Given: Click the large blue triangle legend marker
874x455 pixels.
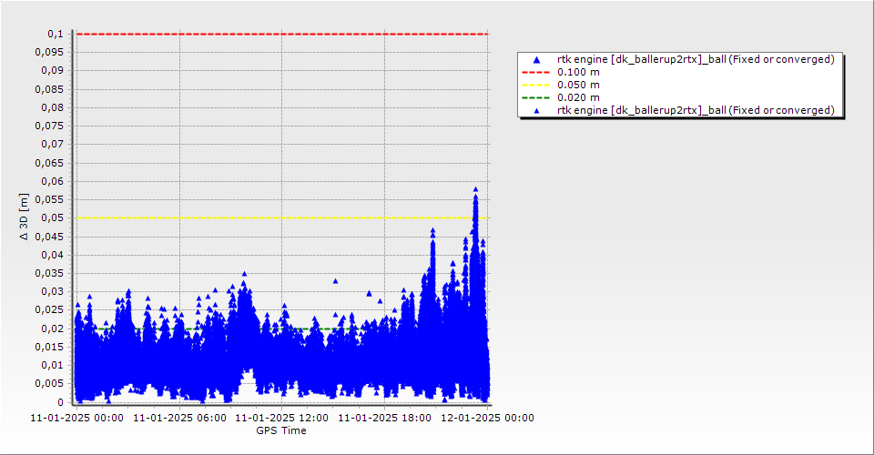Looking at the screenshot, I should click(x=537, y=59).
